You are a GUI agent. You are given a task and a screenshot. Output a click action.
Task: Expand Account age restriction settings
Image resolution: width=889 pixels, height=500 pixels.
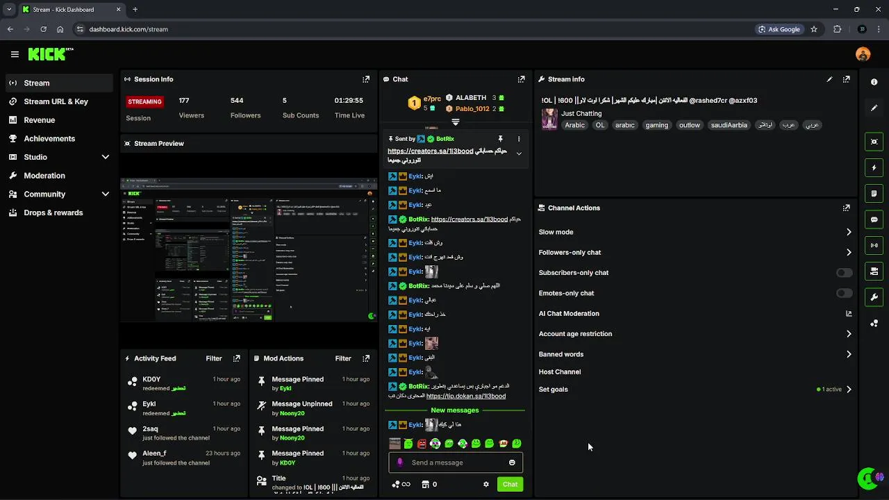click(849, 334)
